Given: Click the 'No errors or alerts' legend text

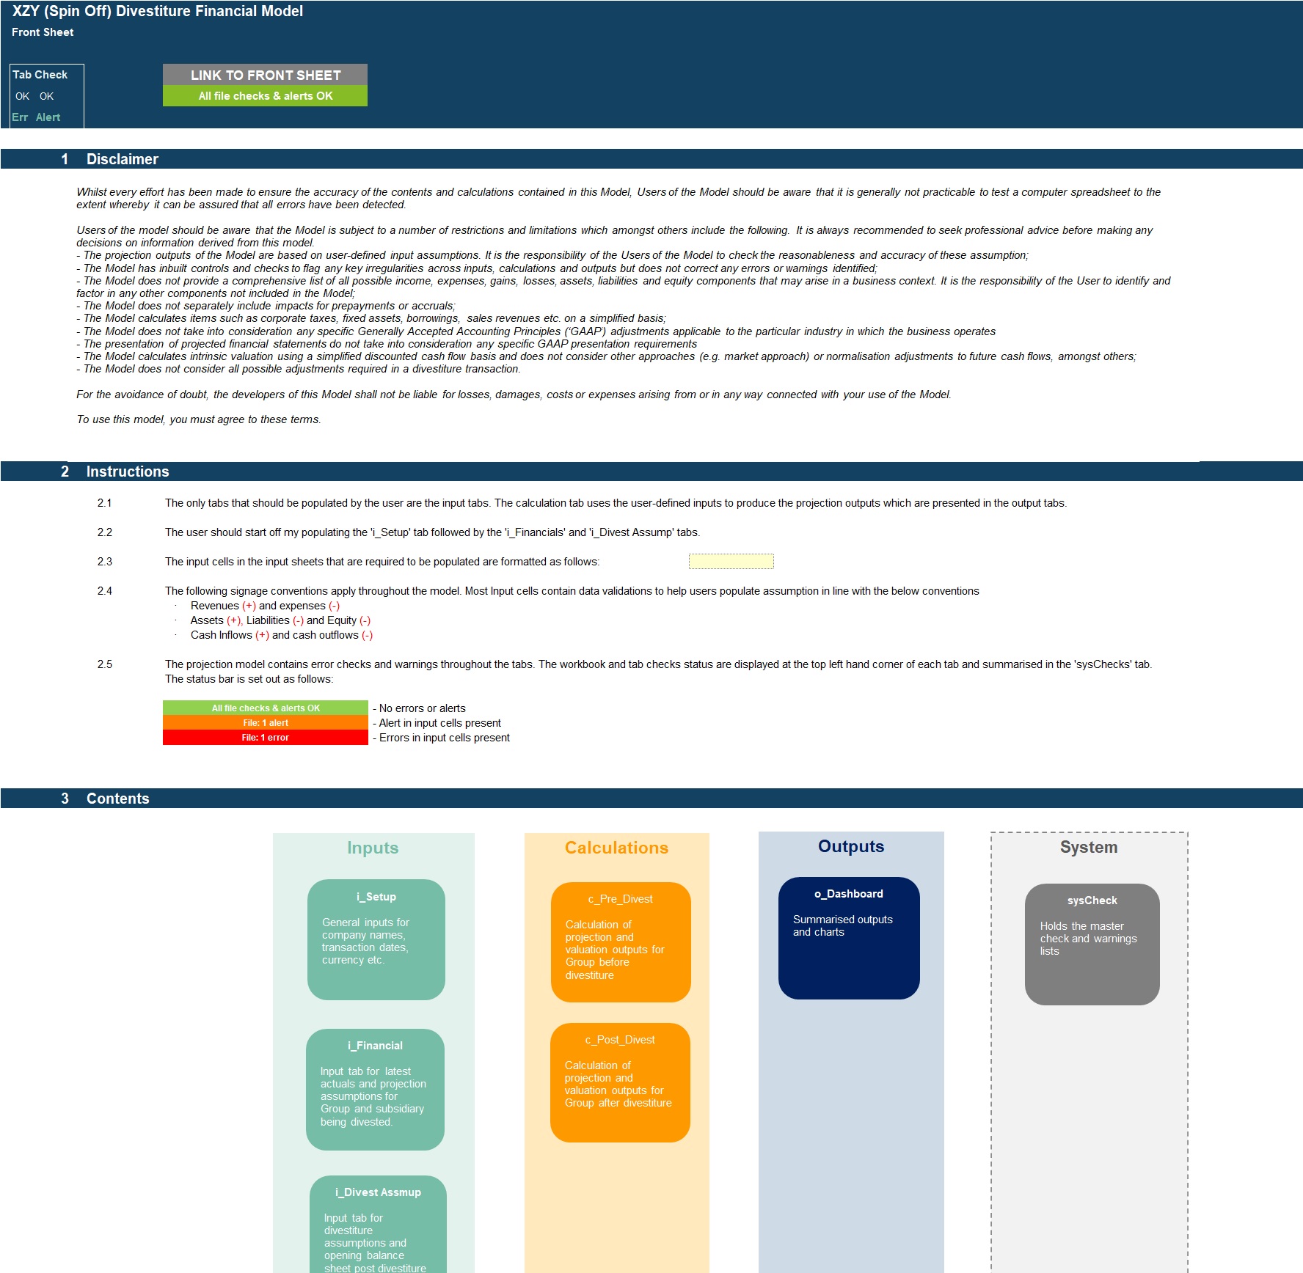Looking at the screenshot, I should click(x=420, y=708).
